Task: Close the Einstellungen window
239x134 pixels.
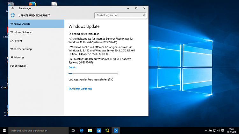Action: tap(144, 8)
